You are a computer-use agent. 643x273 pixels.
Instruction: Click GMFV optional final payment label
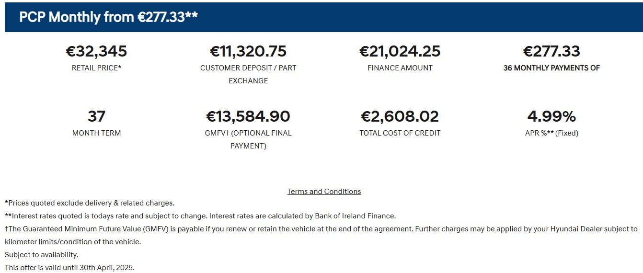tap(248, 139)
